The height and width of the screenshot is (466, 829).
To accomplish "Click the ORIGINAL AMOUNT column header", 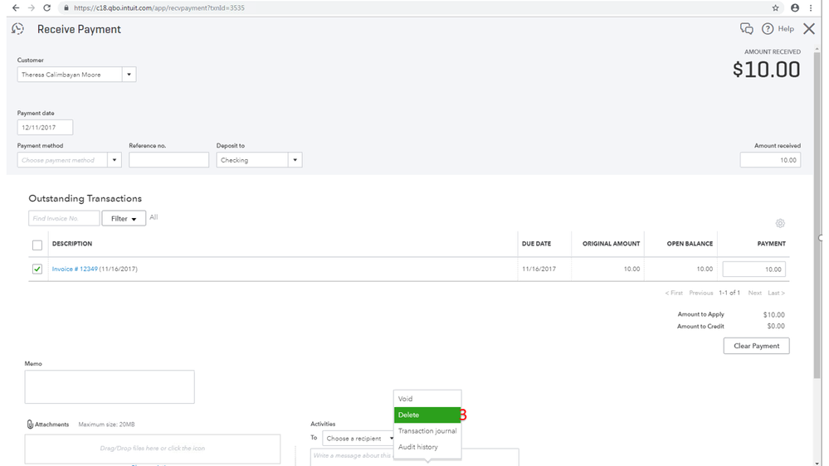I will [x=612, y=244].
